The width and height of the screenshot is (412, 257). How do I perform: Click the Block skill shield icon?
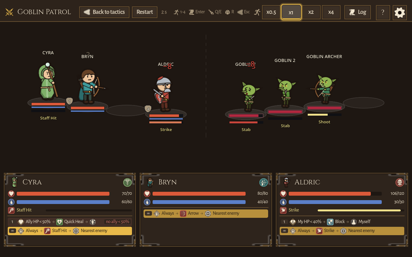click(330, 222)
